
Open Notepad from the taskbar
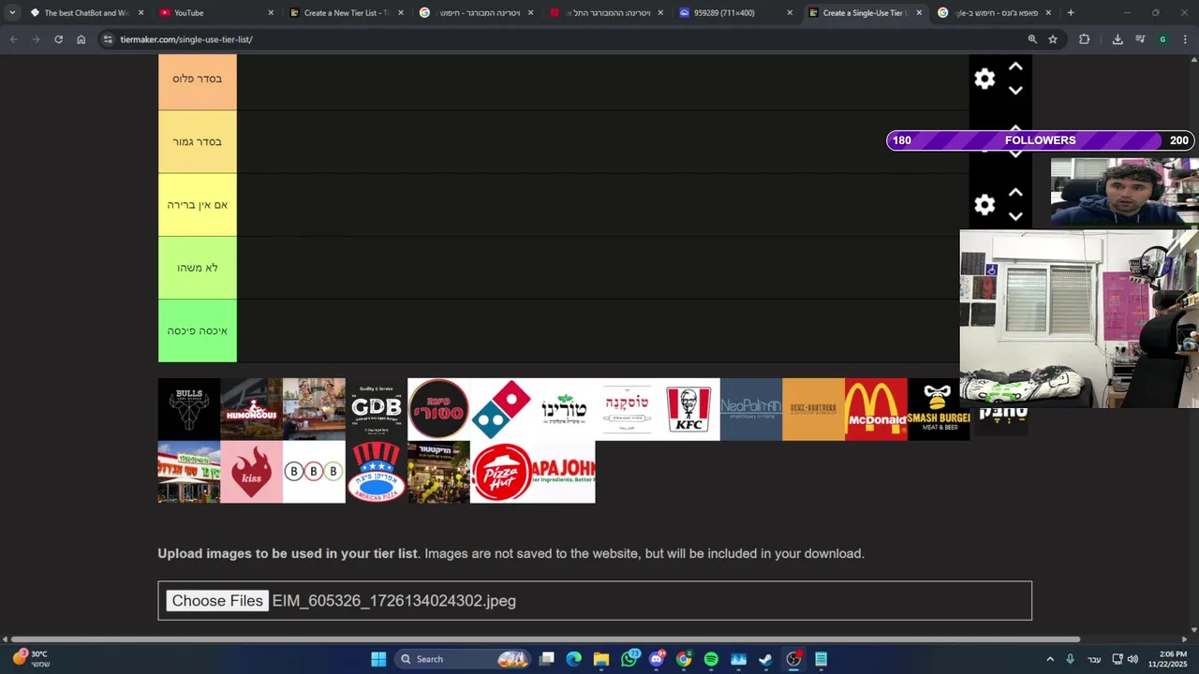pyautogui.click(x=821, y=659)
